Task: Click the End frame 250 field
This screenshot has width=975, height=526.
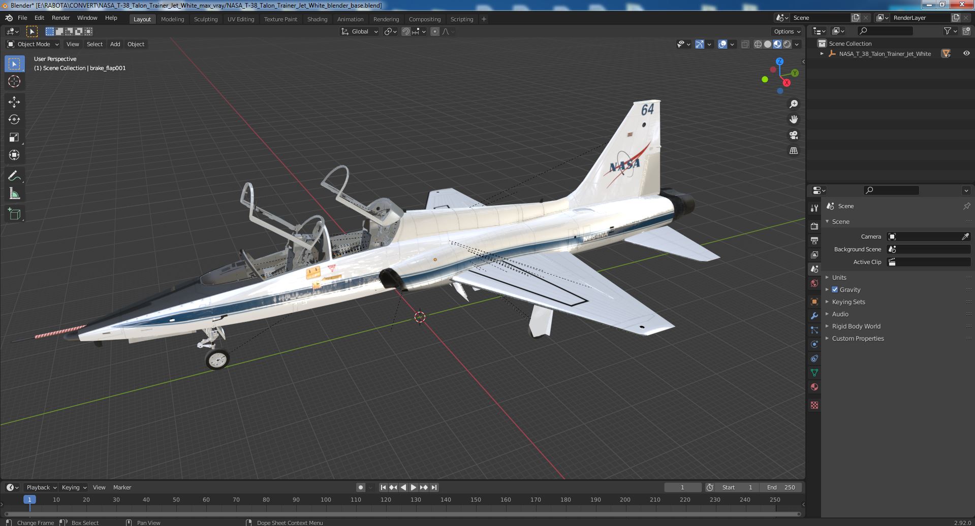Action: [x=781, y=487]
